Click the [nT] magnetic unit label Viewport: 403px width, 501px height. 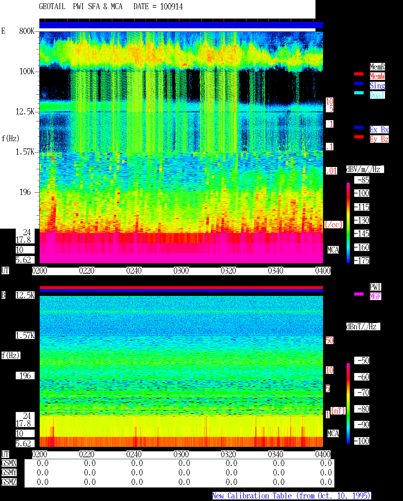[x=338, y=411]
